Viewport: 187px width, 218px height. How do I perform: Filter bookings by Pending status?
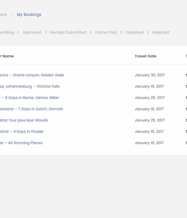(x=7, y=32)
